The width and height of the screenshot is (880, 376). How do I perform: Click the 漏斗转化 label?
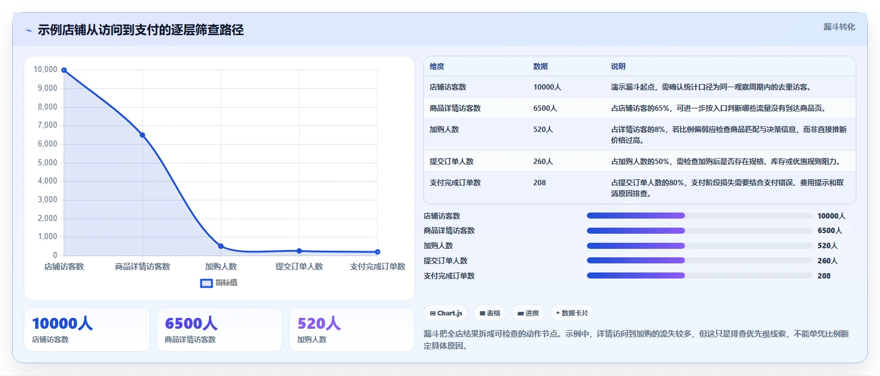(839, 27)
